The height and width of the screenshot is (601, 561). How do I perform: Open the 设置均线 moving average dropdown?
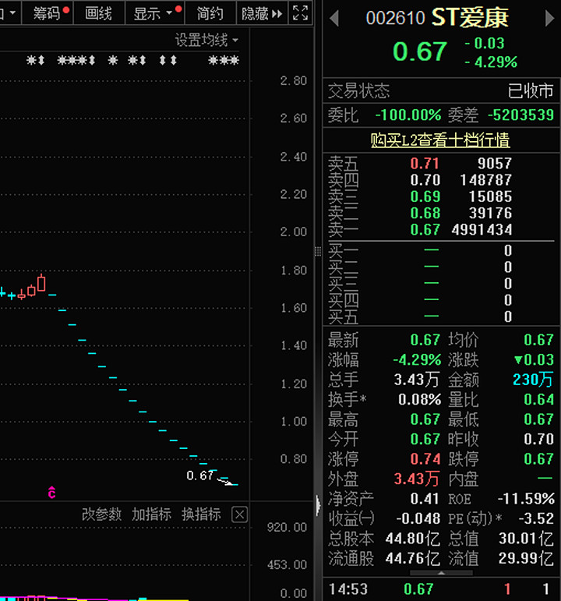click(x=206, y=40)
